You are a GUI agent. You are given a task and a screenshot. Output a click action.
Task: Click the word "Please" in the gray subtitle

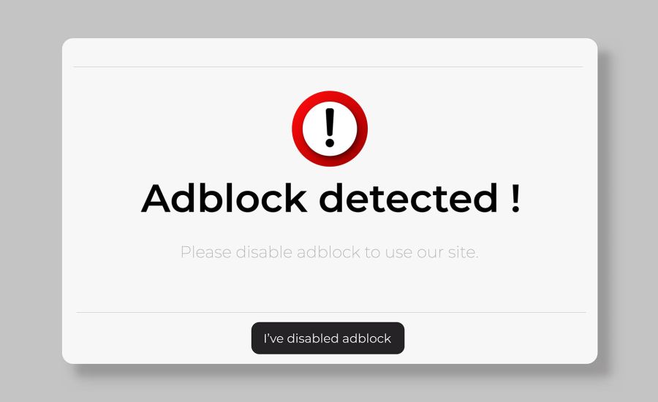click(206, 252)
